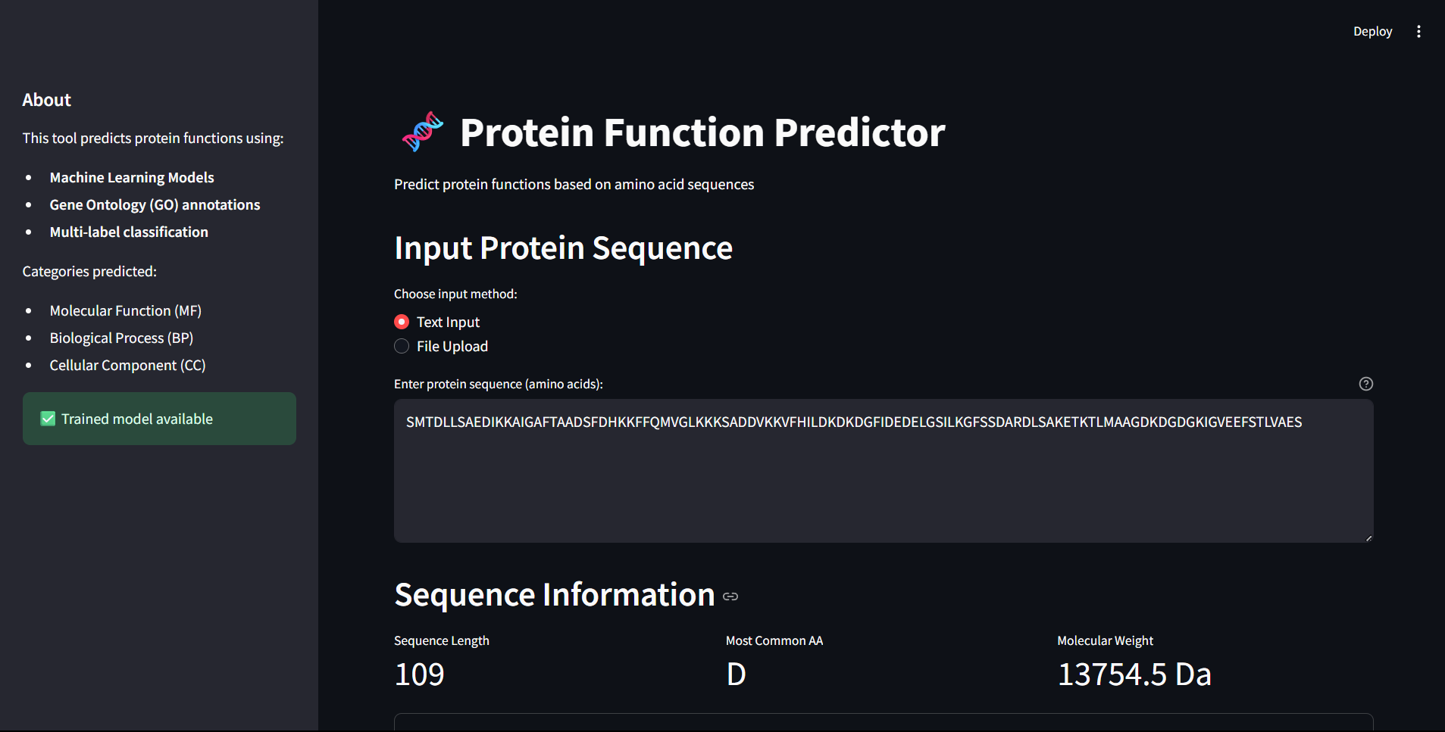
Task: Click the anchor link icon next to Sequence Information
Action: click(730, 597)
